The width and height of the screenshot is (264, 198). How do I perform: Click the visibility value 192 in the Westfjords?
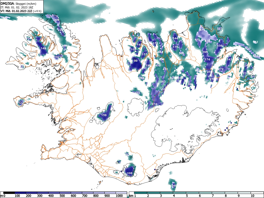pos(57,57)
